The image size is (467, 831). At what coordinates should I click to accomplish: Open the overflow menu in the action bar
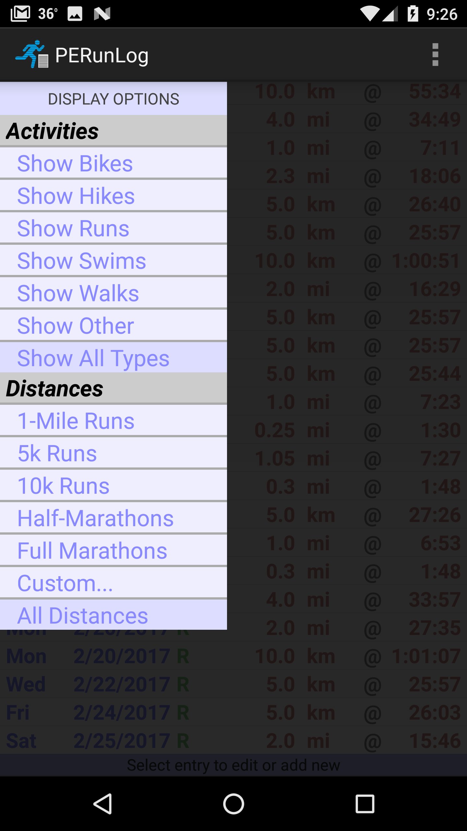[436, 55]
